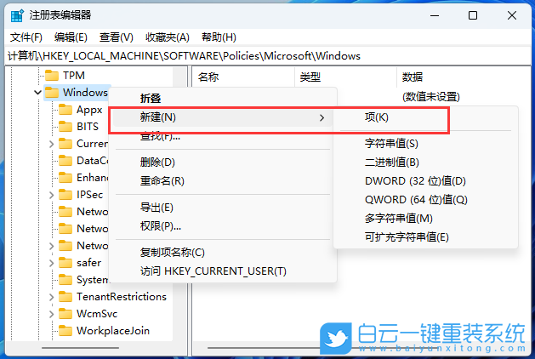The width and height of the screenshot is (535, 359).
Task: Select the WorkplaceJoin key in the tree
Action: (113, 331)
